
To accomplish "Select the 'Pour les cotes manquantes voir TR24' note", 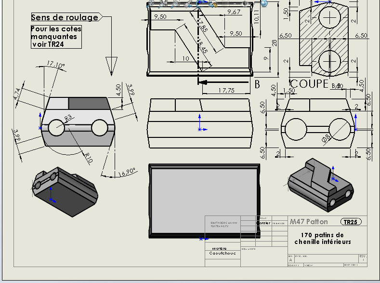I will (56, 37).
